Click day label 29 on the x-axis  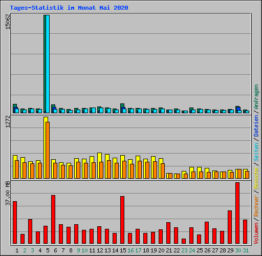click(230, 250)
